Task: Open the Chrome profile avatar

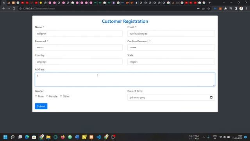Action: [241, 9]
